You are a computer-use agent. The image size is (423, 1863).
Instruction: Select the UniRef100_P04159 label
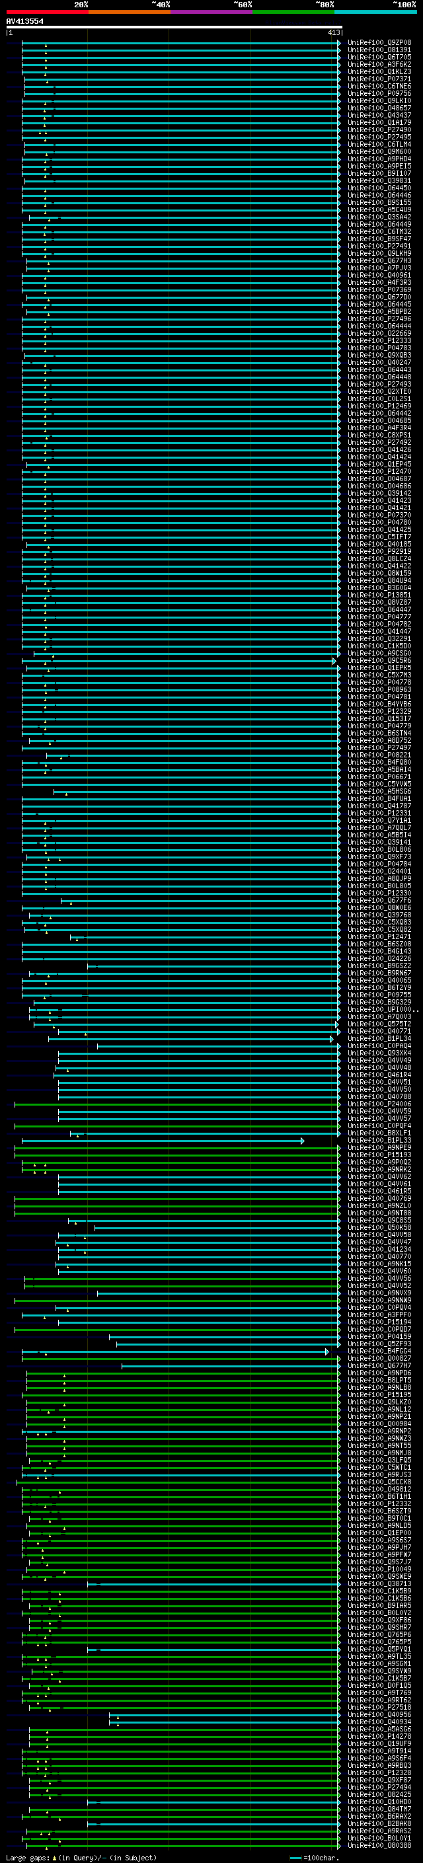[x=379, y=1336]
